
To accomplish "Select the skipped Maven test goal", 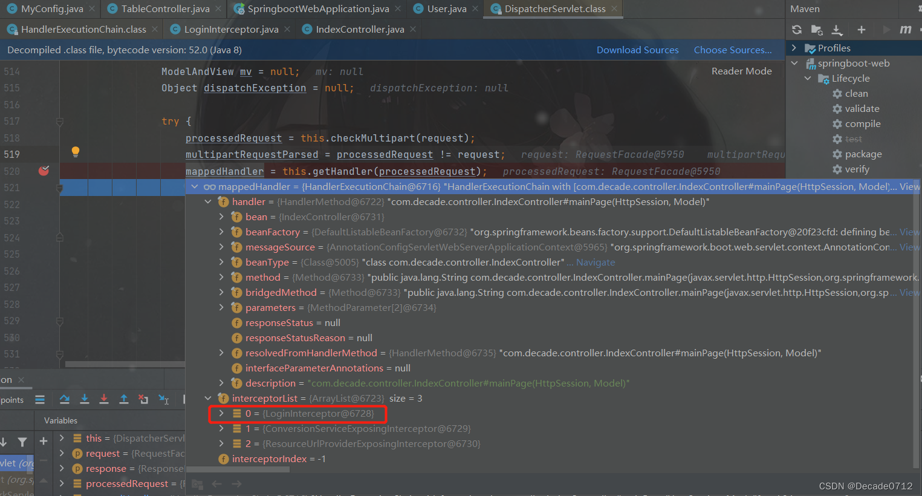I will [x=853, y=139].
